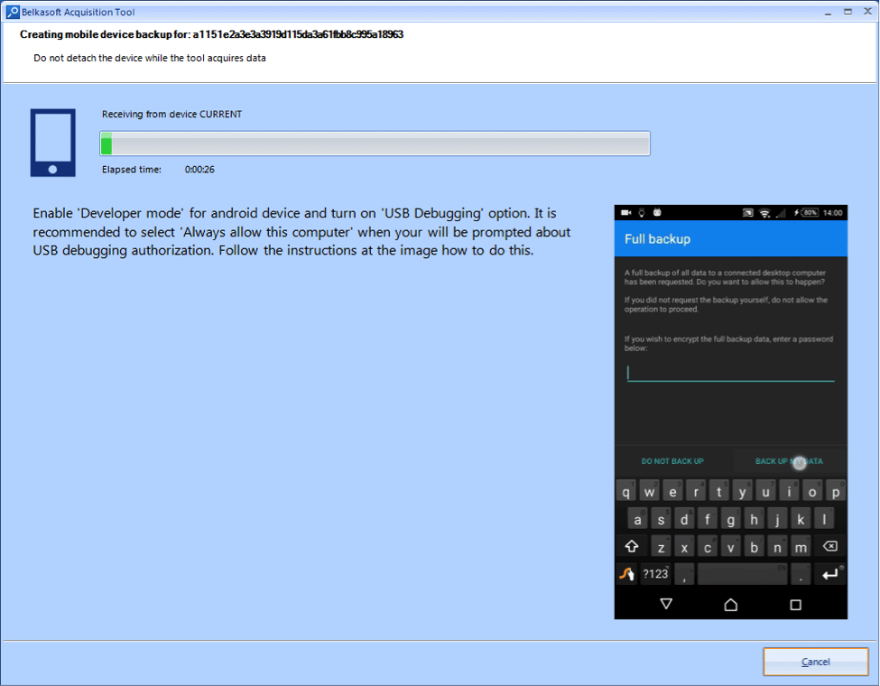Tap the keyboard shift arrow key
This screenshot has height=686, width=880.
click(x=632, y=546)
